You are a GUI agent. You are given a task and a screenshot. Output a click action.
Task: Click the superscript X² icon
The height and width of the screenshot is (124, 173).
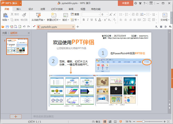pyautogui.click(x=105, y=20)
